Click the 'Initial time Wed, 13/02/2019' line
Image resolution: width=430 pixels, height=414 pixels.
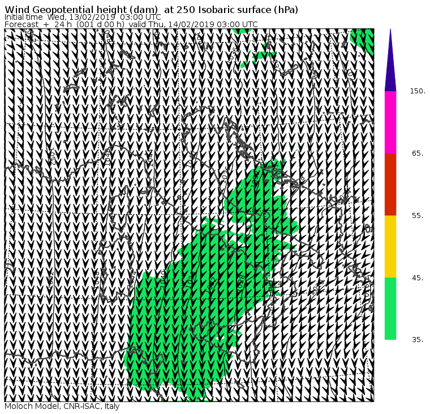click(x=83, y=17)
